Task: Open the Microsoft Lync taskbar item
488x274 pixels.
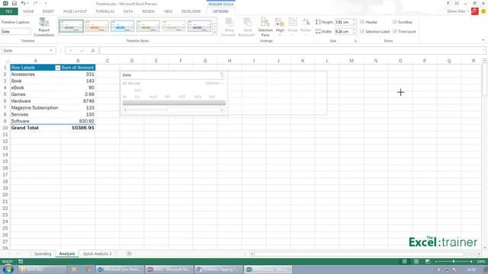Action: [120, 269]
